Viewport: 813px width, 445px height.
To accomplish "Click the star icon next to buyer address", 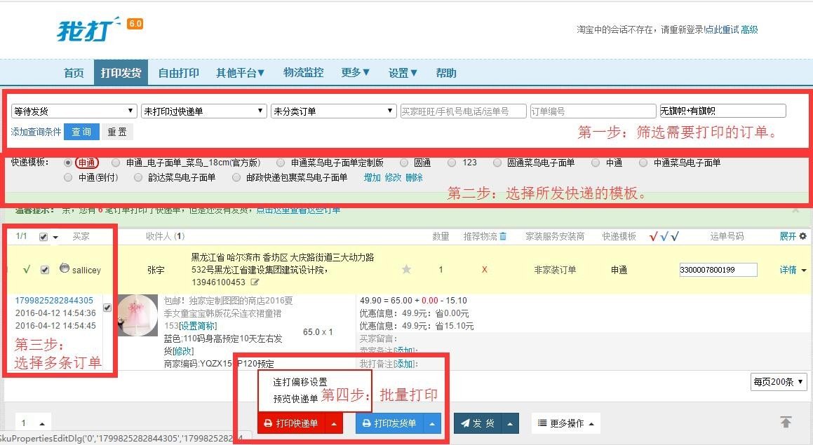I will 405,268.
